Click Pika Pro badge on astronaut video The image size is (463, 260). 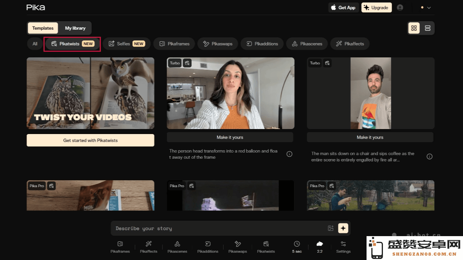[x=177, y=186]
